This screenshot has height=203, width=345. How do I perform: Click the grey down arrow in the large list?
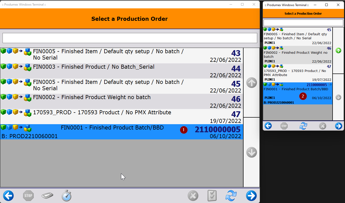(252, 152)
